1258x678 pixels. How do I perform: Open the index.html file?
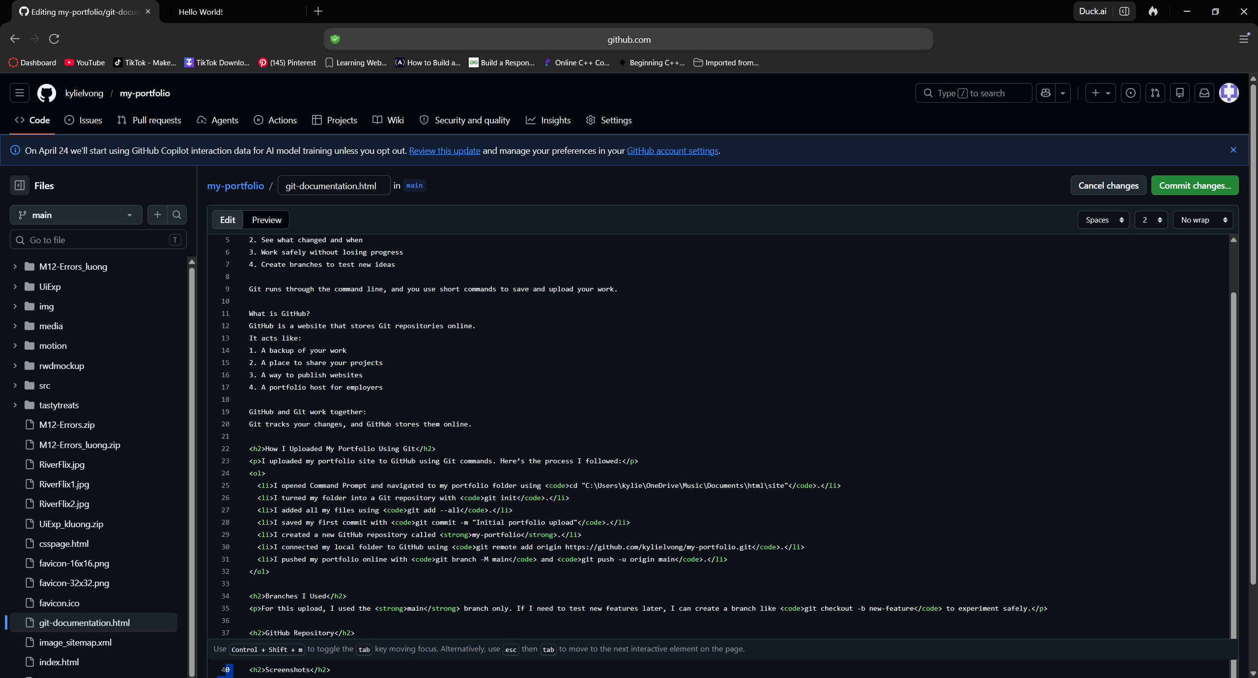[58, 662]
